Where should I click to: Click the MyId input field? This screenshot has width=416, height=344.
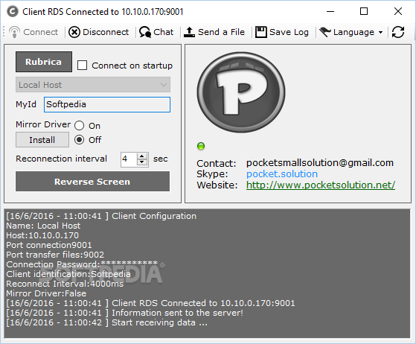[107, 104]
